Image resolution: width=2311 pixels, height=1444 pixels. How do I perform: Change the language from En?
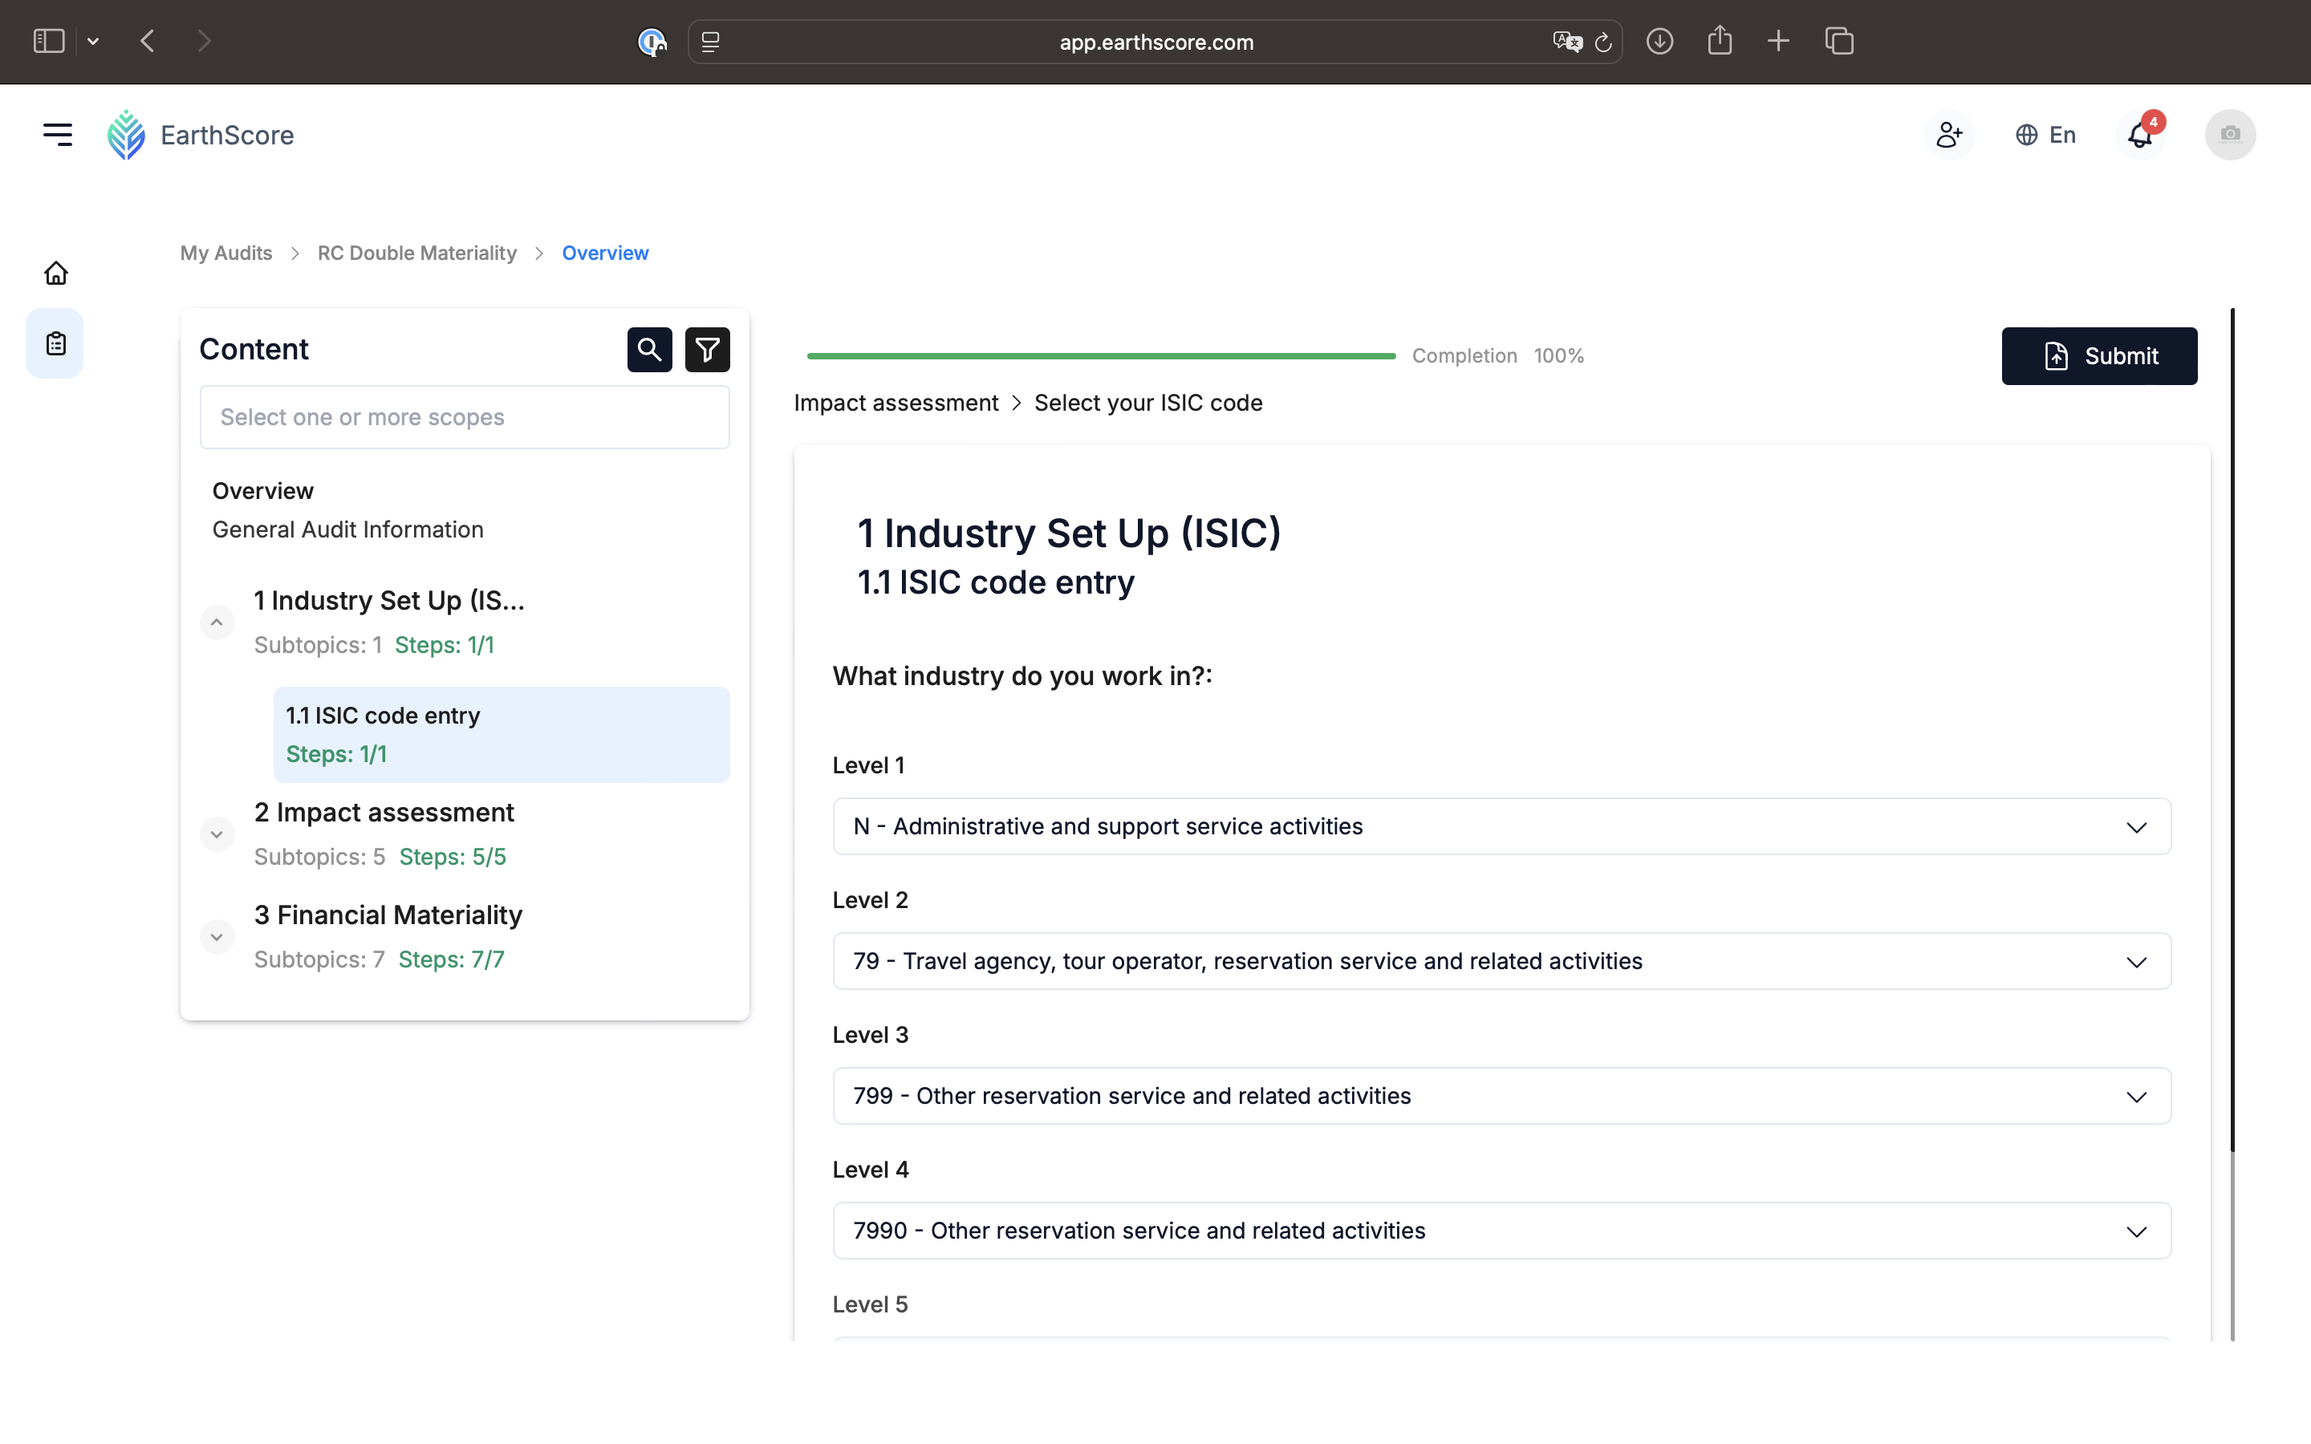2045,135
